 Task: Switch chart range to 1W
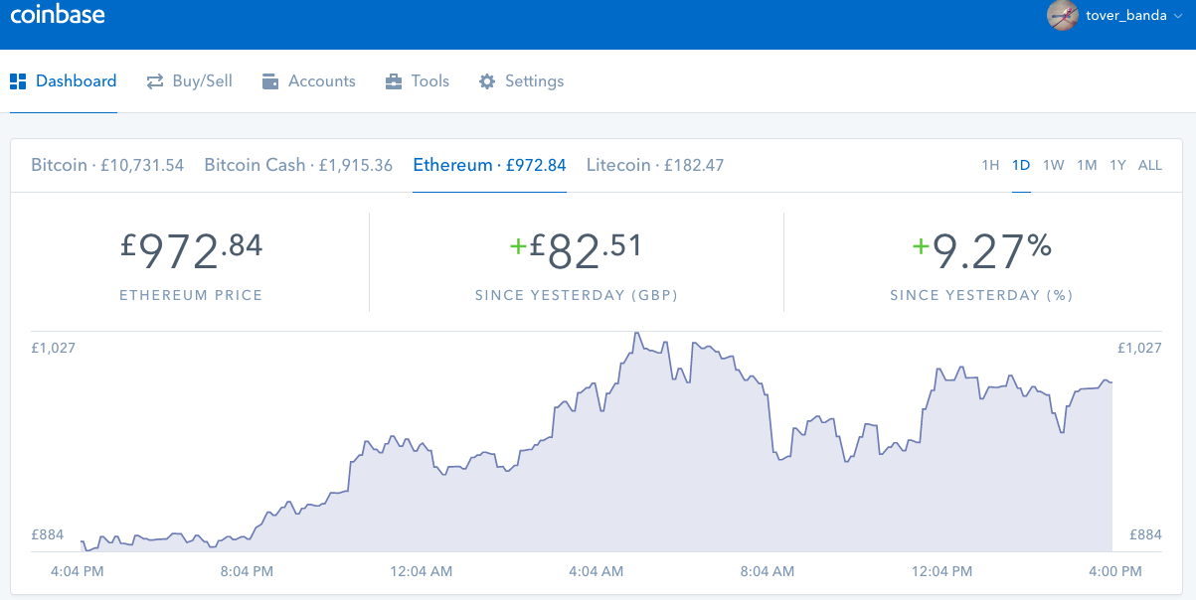click(x=1054, y=165)
